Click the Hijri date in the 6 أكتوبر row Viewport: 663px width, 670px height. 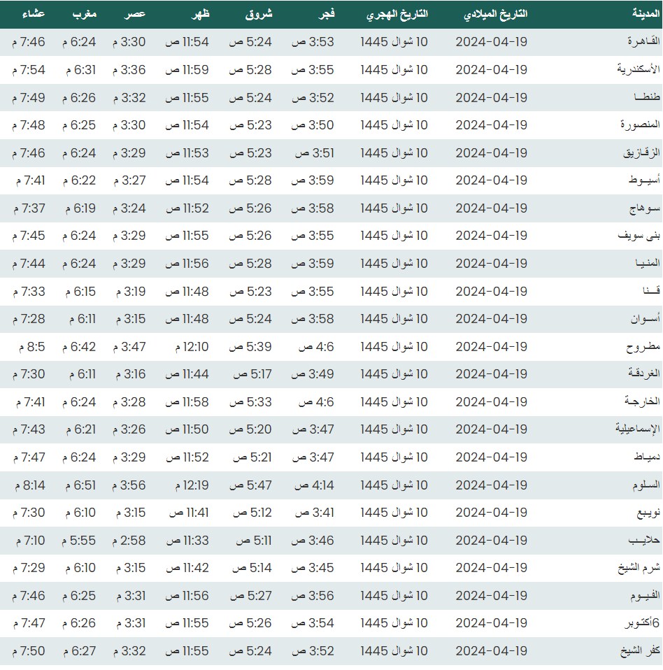(394, 623)
